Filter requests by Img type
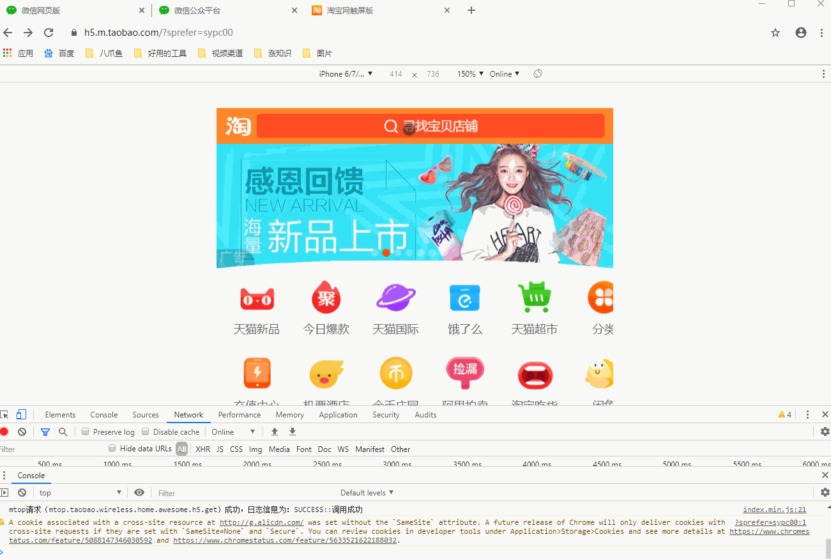Viewport: 831px width, 560px height. point(255,449)
